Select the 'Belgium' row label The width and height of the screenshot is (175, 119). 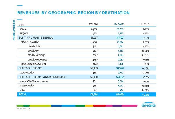point(24,33)
